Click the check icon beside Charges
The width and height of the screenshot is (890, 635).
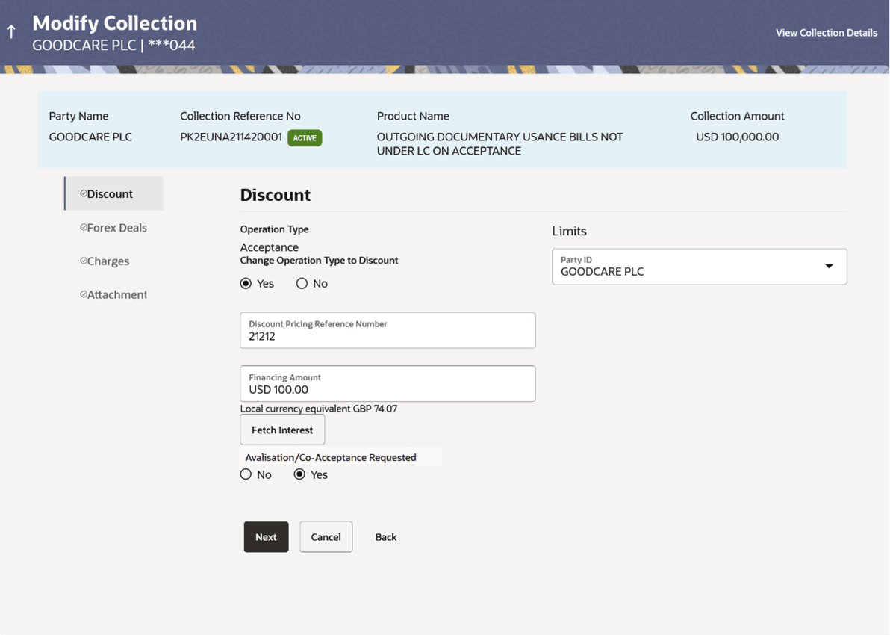pos(83,261)
